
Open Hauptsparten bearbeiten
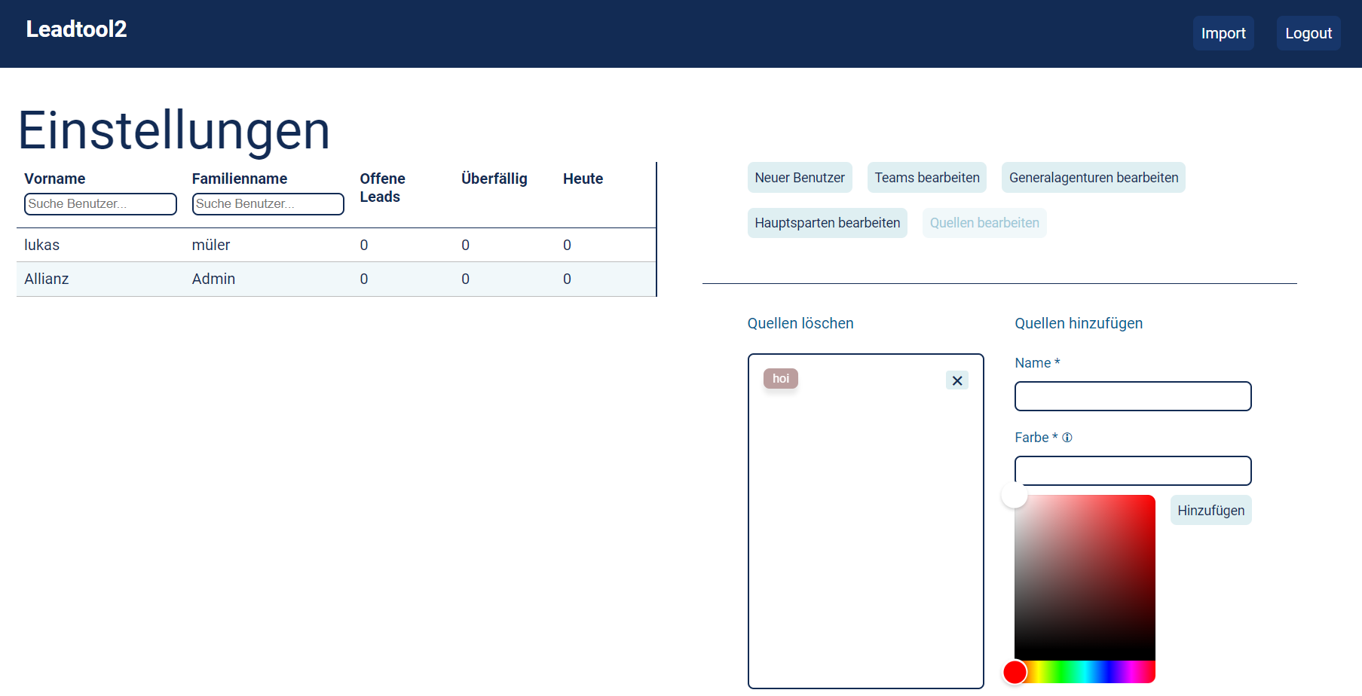[828, 223]
